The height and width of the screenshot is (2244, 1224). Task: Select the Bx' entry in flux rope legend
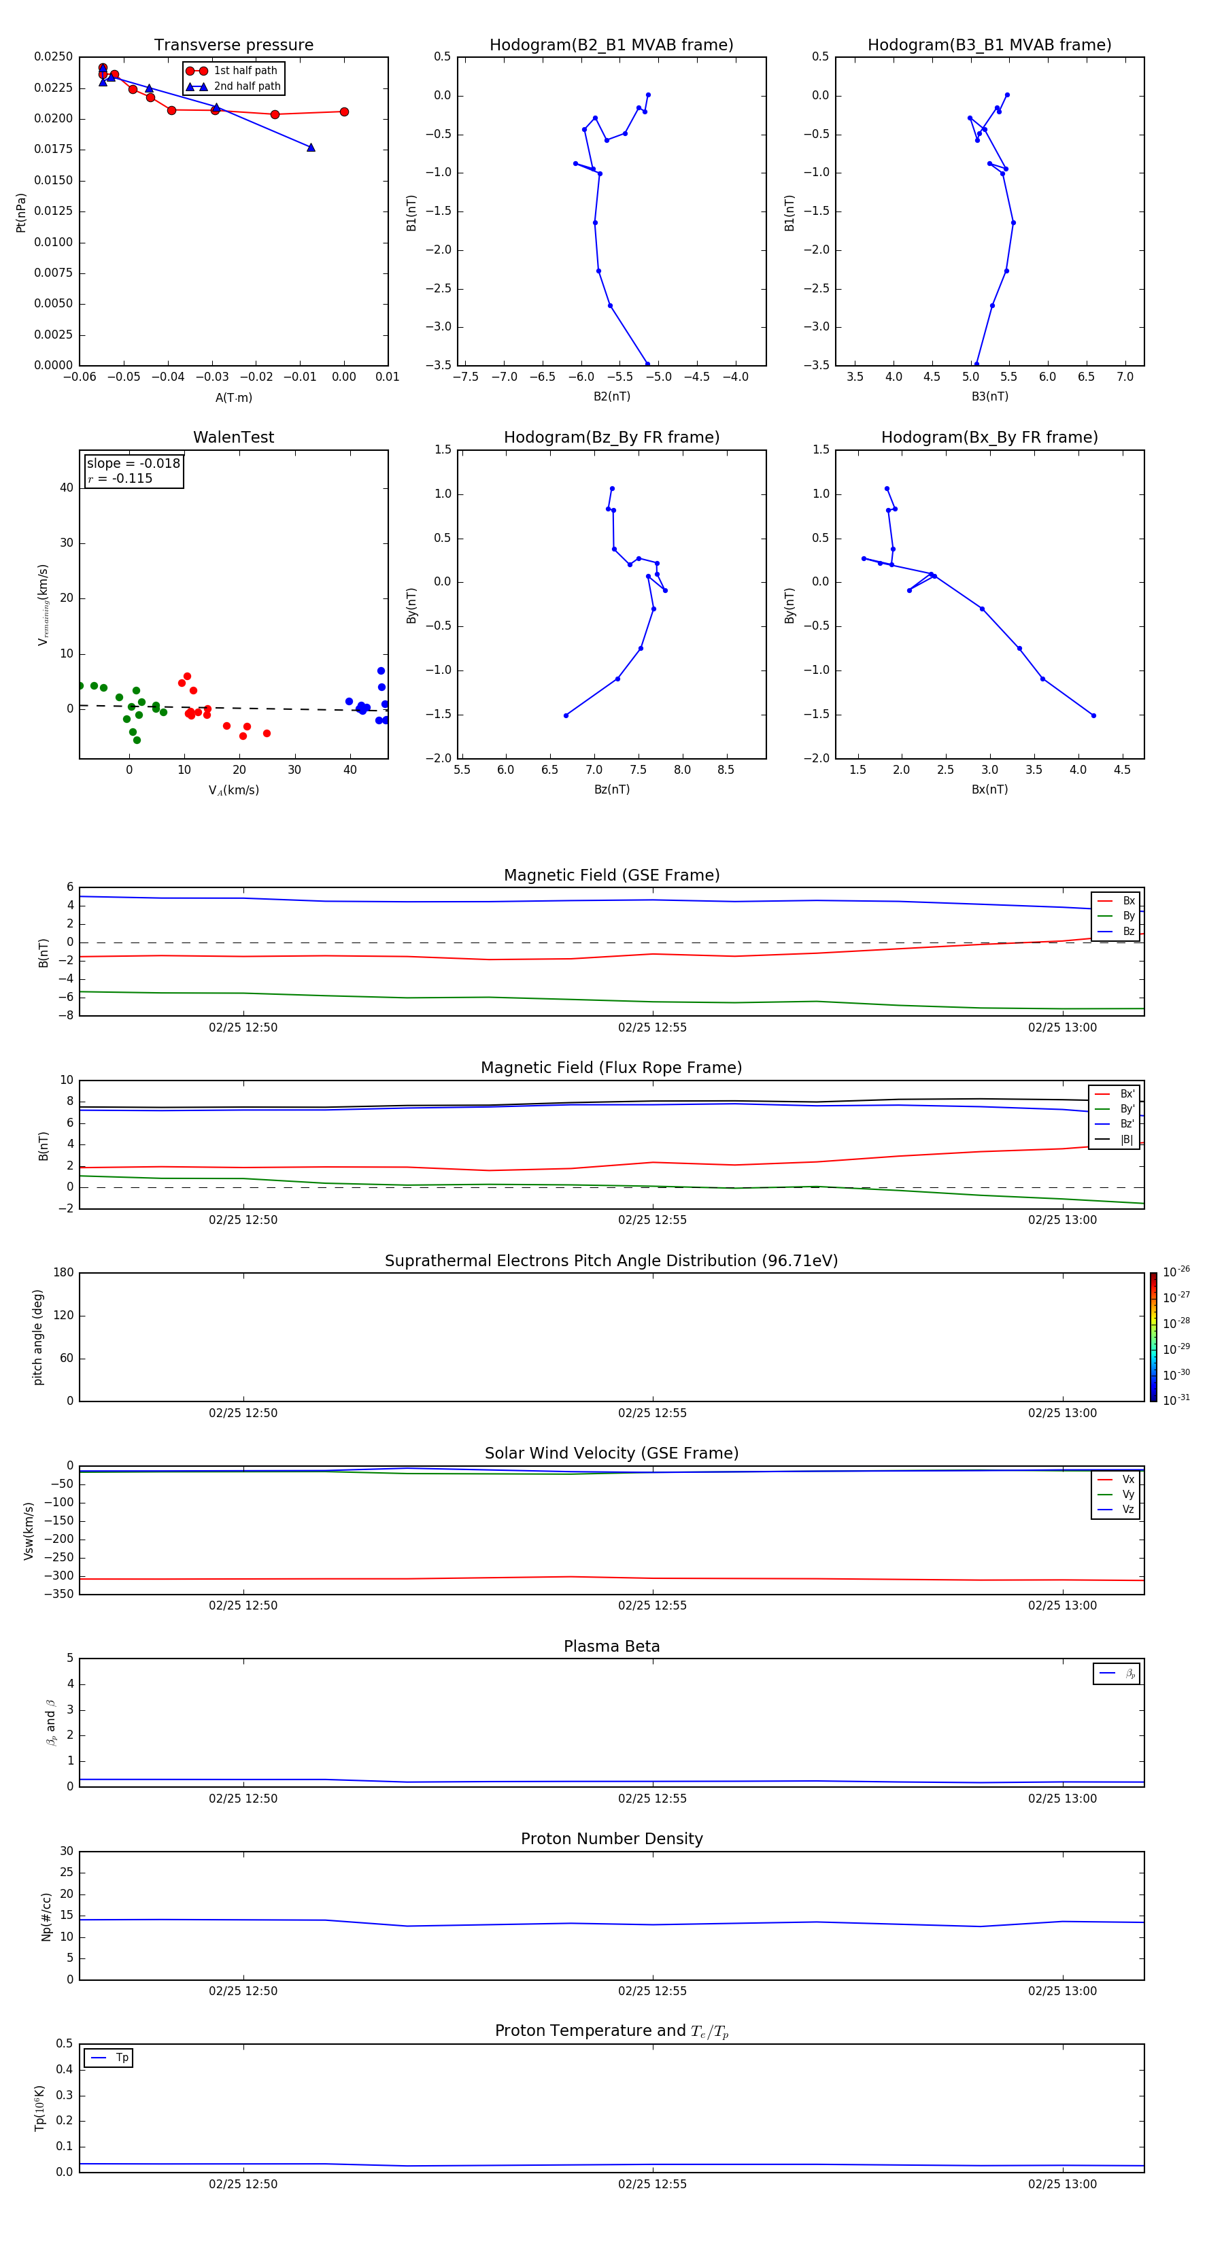[x=1115, y=1094]
